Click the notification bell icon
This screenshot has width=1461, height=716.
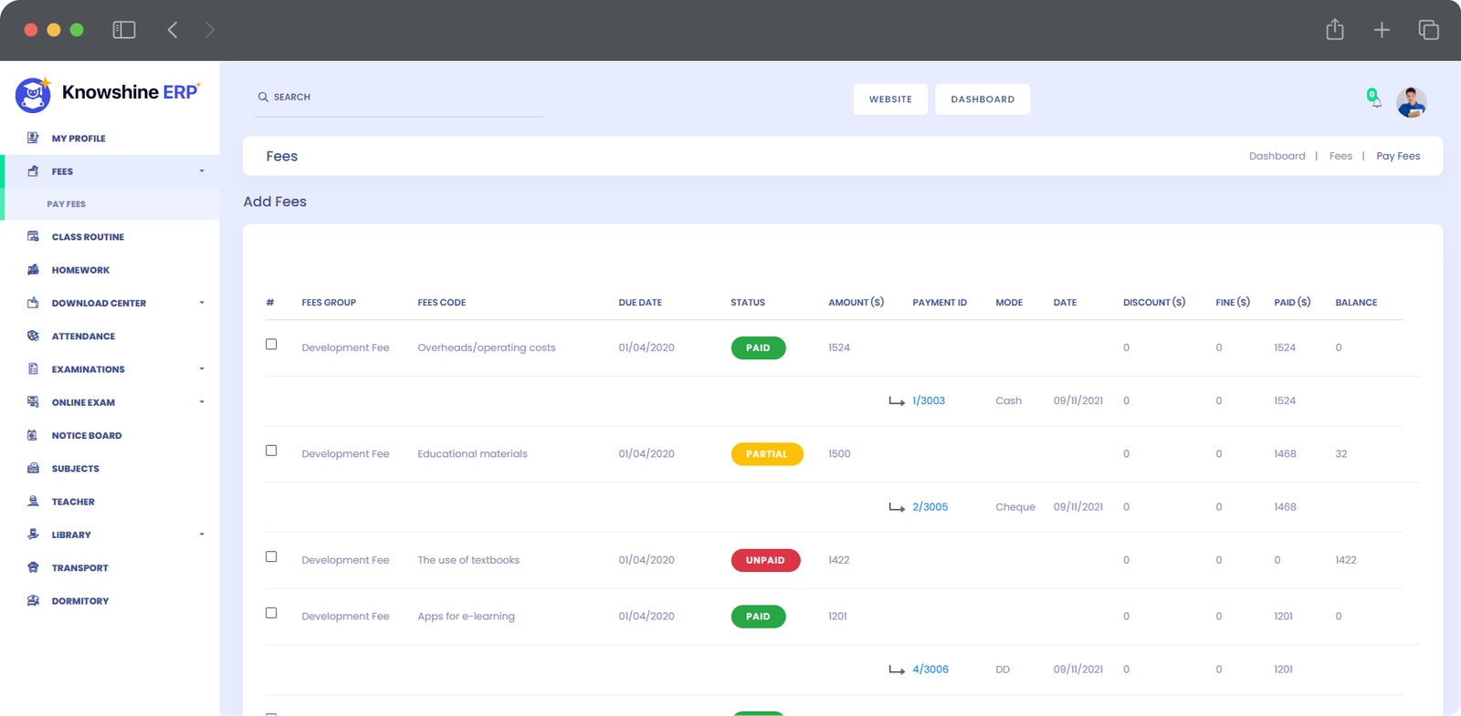[x=1375, y=100]
